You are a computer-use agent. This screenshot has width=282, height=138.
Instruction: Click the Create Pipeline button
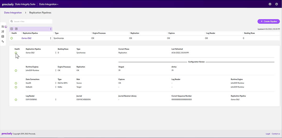pos(268,22)
